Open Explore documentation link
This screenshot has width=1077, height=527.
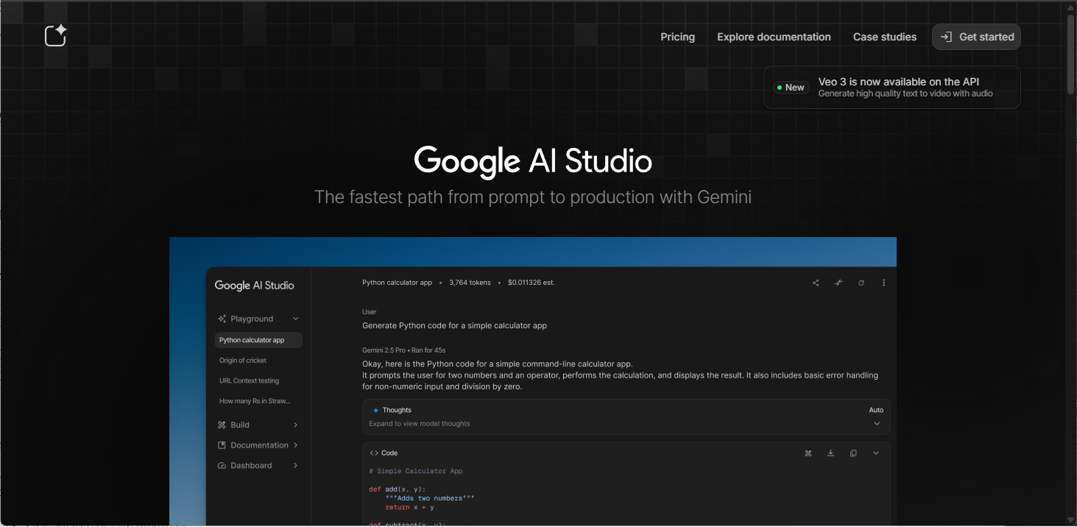click(774, 37)
